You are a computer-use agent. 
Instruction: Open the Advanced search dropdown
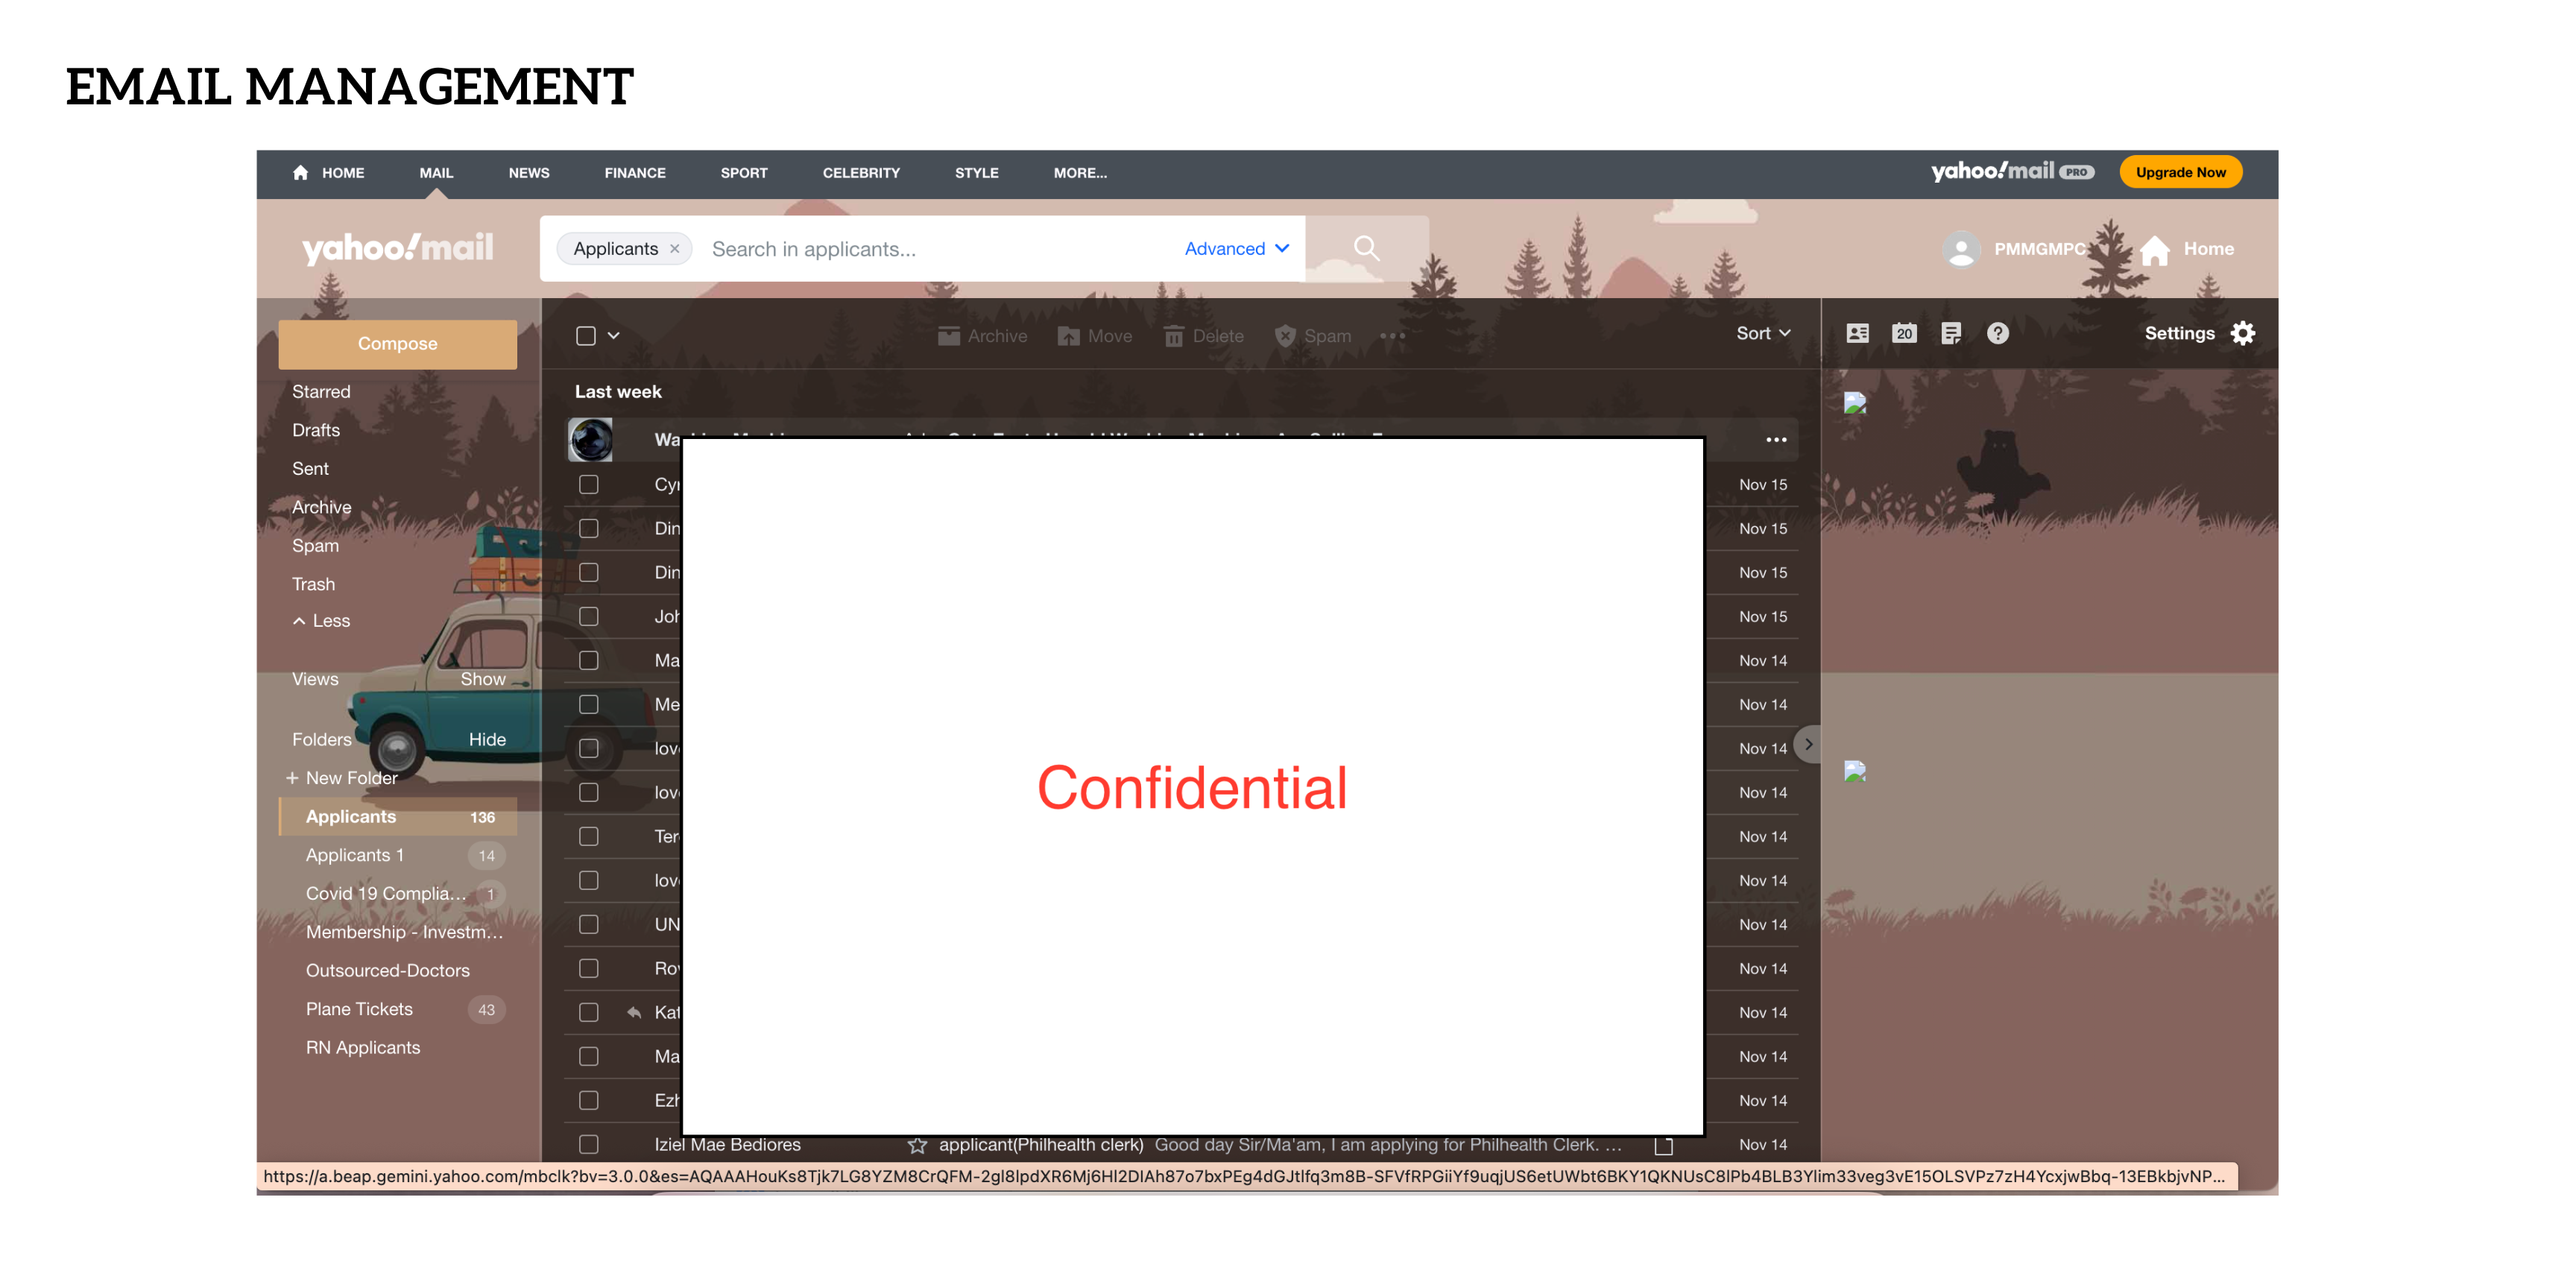click(1236, 249)
